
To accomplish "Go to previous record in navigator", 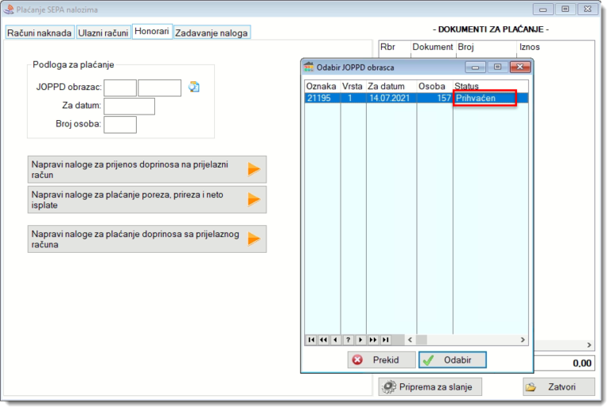I will pyautogui.click(x=335, y=339).
